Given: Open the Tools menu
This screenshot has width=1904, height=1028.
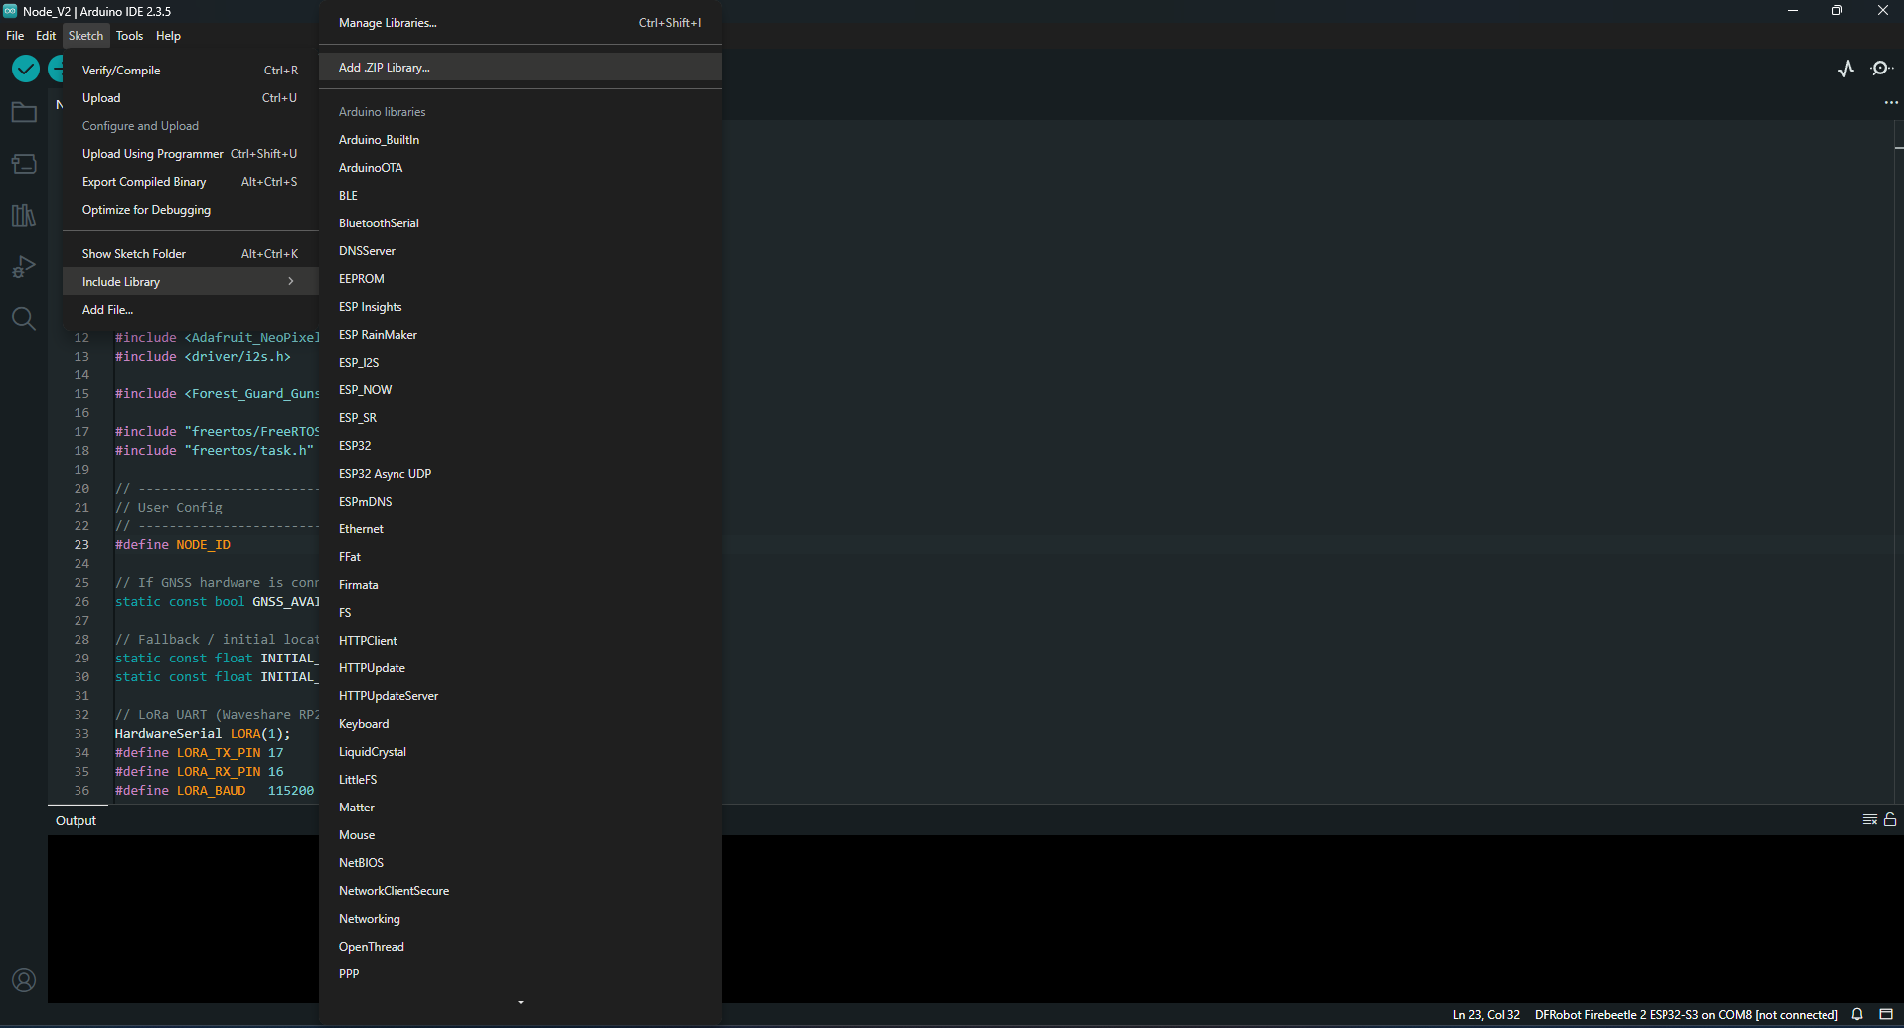Looking at the screenshot, I should pyautogui.click(x=129, y=36).
